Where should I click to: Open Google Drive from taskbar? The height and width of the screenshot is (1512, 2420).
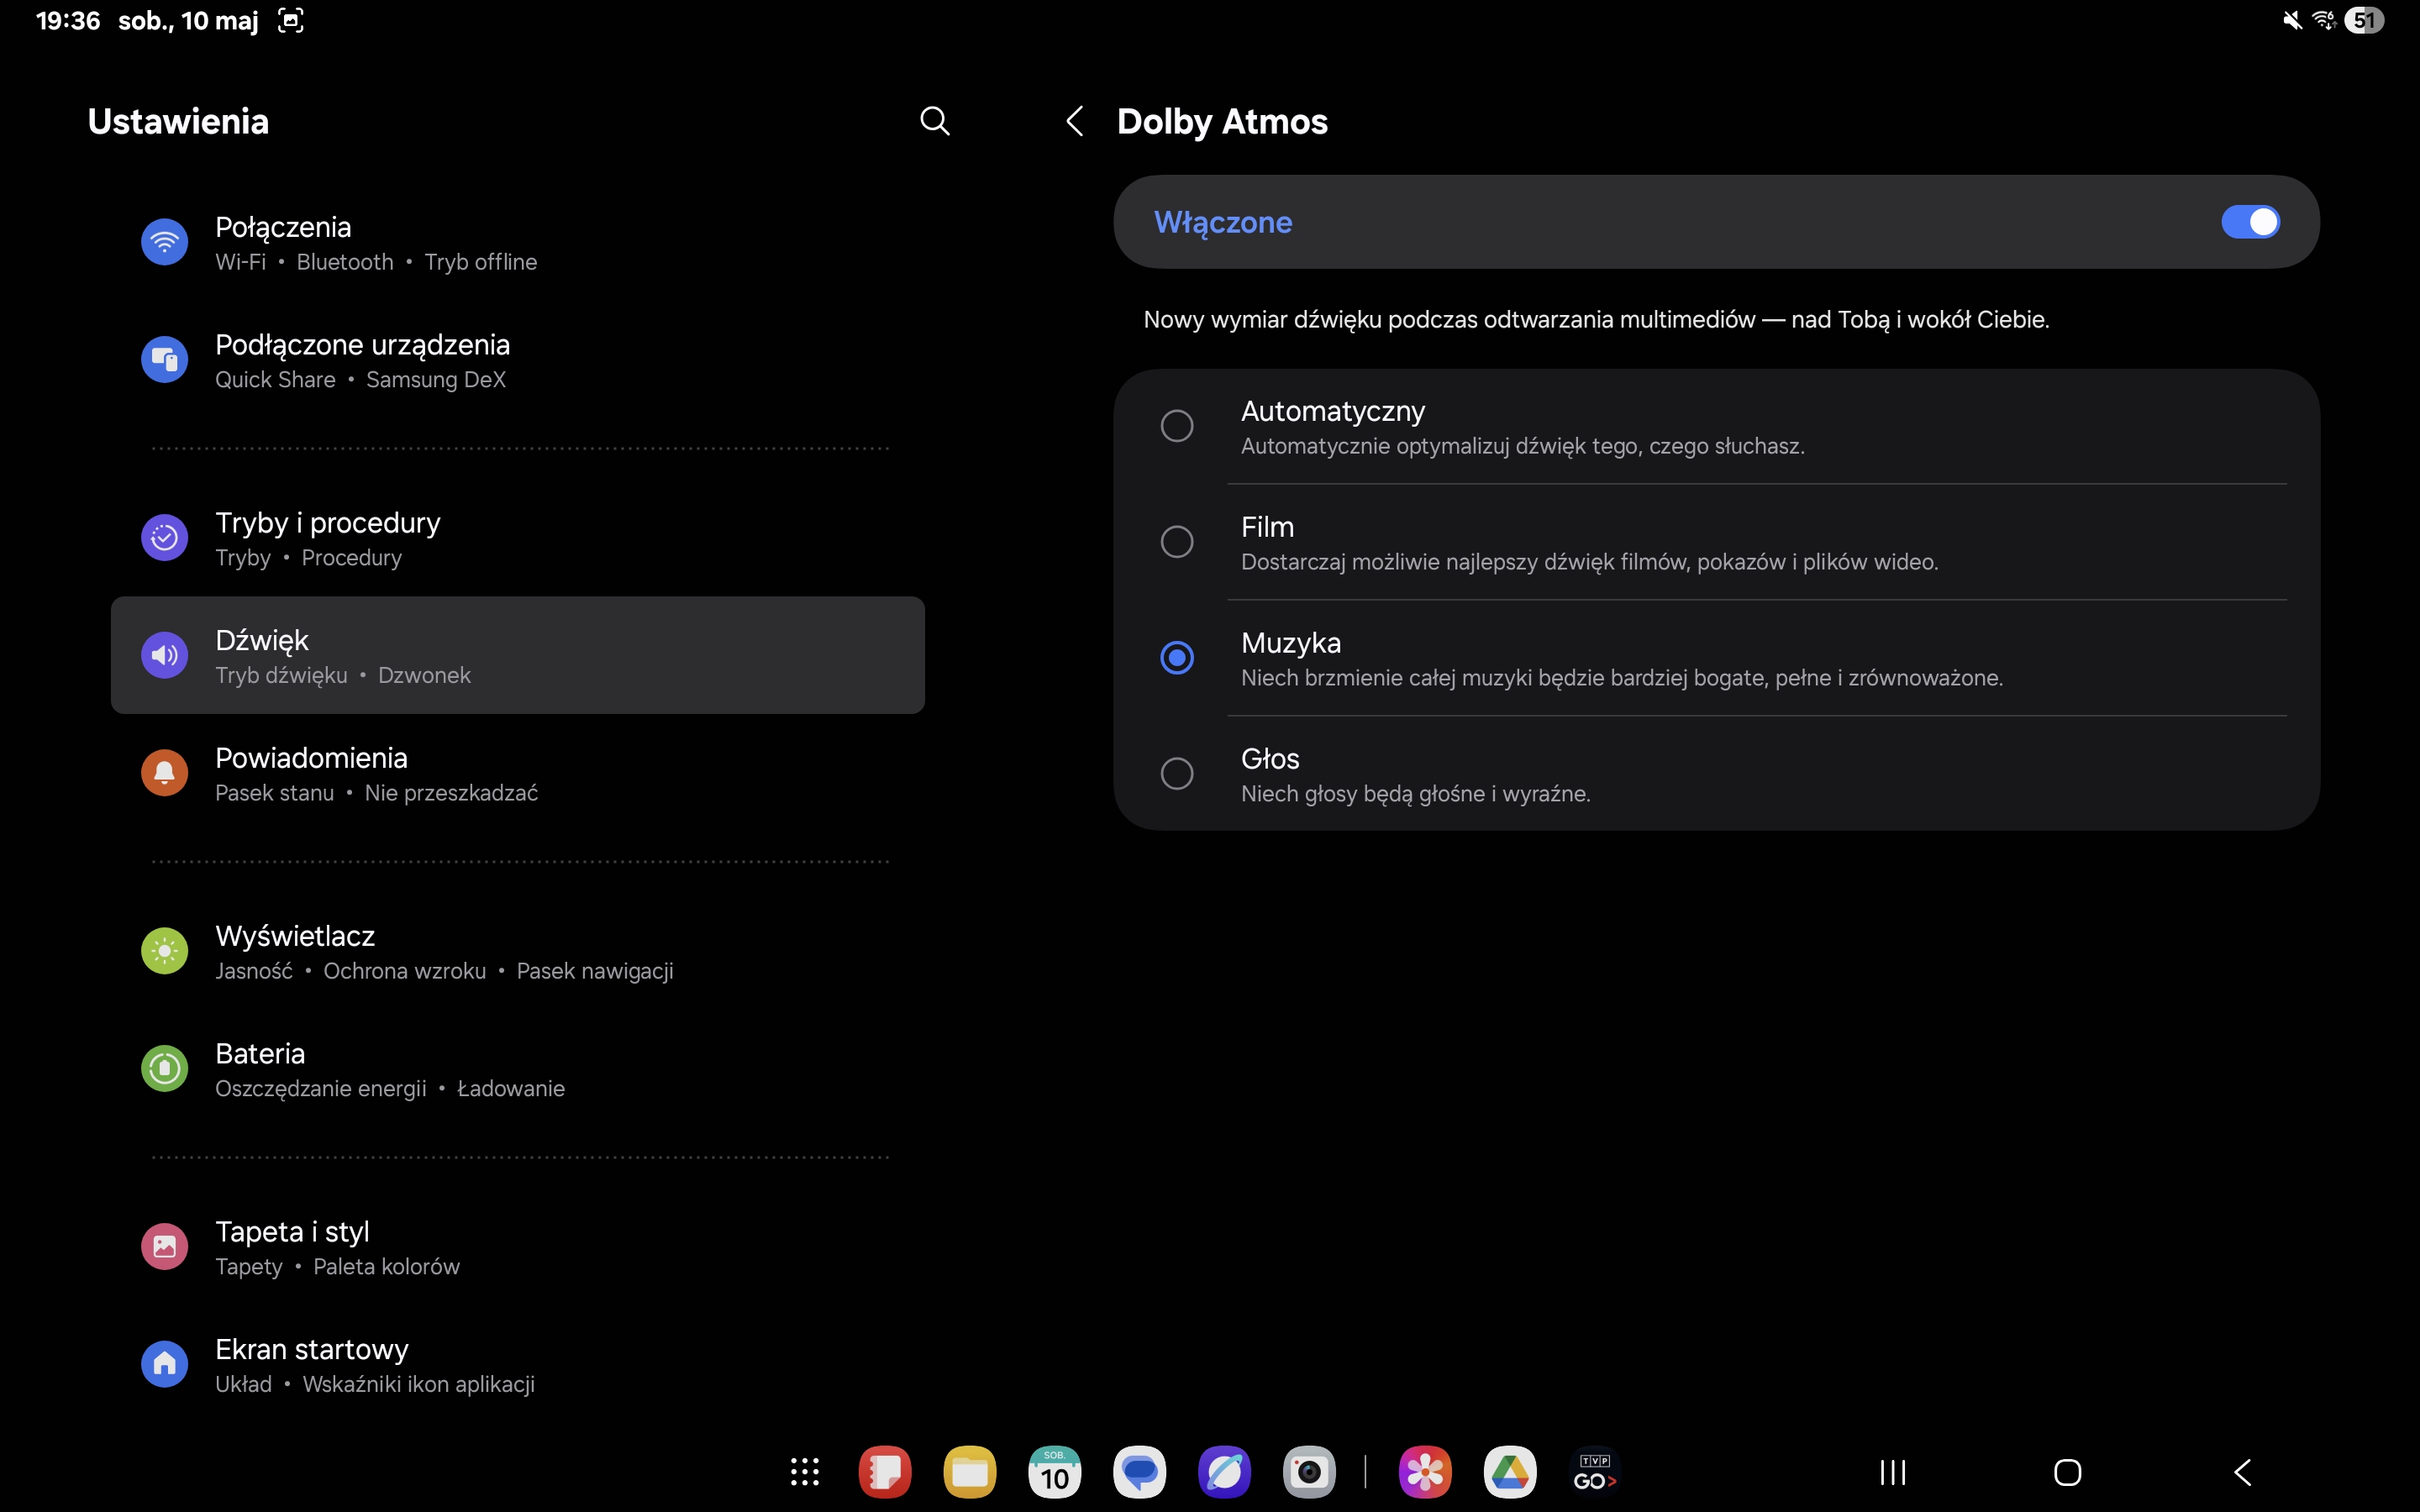(x=1510, y=1472)
